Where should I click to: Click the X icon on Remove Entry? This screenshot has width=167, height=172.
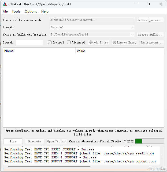[114, 42]
